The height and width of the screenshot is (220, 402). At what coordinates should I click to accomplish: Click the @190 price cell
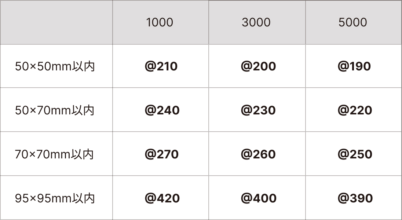pyautogui.click(x=354, y=66)
